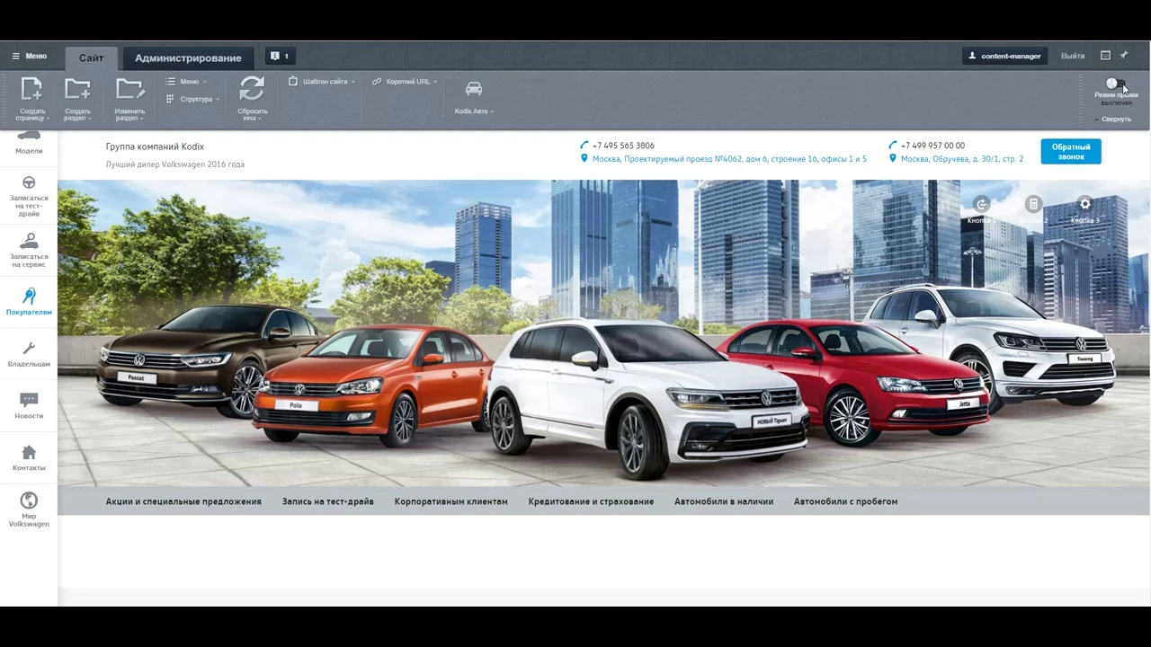Screen dimensions: 1151x647
Task: Click phone number +7 499 957 00 00
Action: point(932,146)
